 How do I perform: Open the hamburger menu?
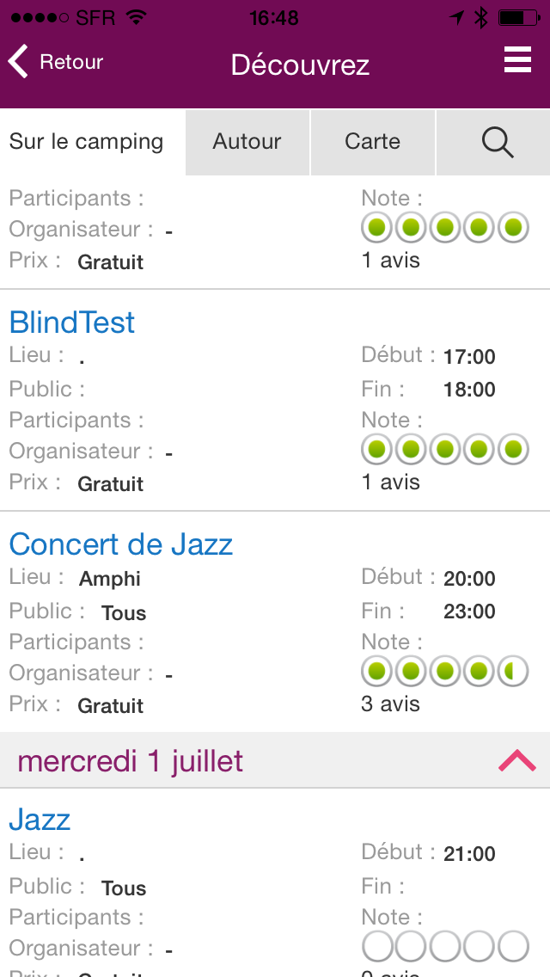click(x=517, y=61)
